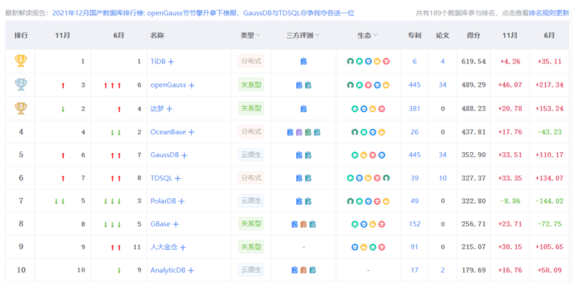Expand TDSQL via its plus icon

177,178
